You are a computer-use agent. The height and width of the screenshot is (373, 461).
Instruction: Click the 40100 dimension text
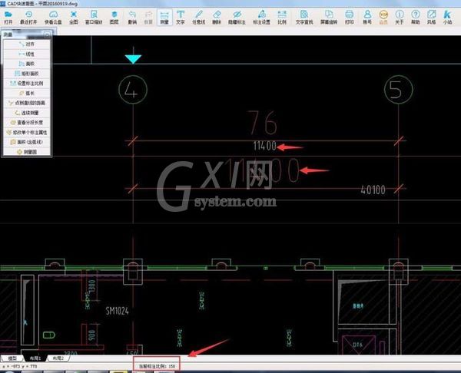[x=373, y=190]
